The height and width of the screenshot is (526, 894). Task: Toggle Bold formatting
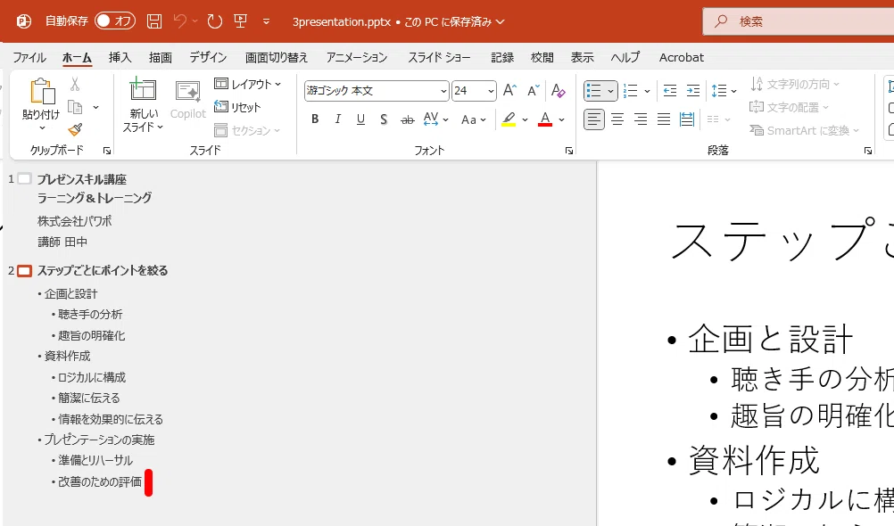(x=315, y=119)
